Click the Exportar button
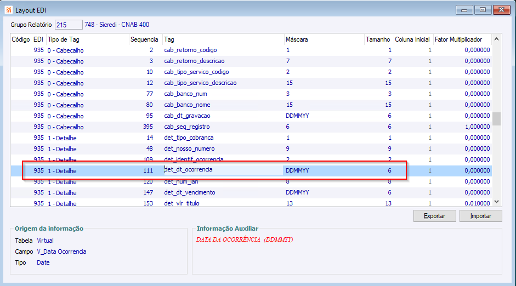The height and width of the screenshot is (286, 516). coord(434,216)
